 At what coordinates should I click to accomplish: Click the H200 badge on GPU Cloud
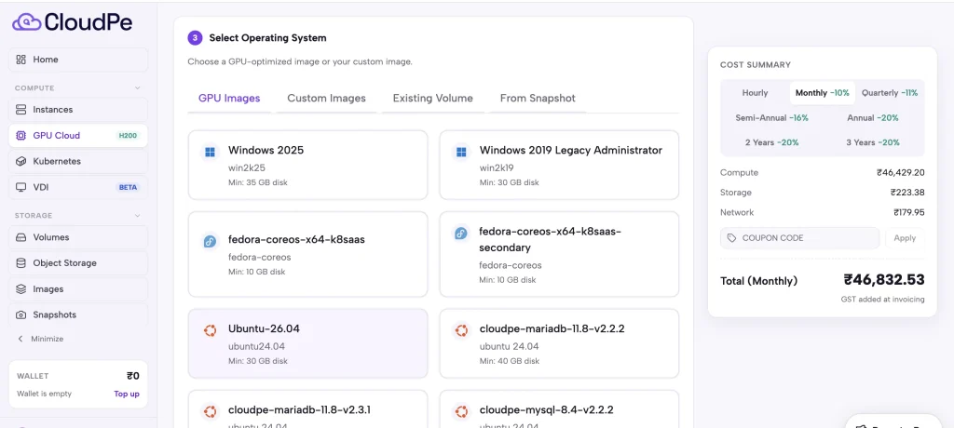coord(128,136)
